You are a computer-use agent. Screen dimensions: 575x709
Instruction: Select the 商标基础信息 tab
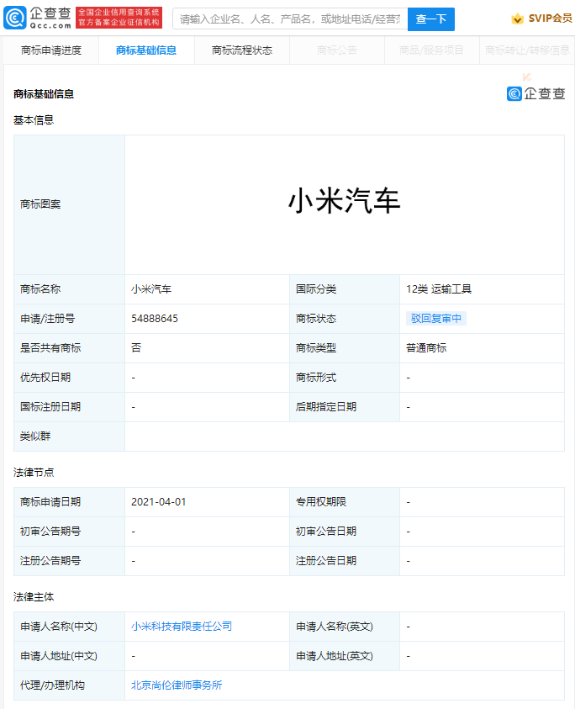click(x=146, y=50)
